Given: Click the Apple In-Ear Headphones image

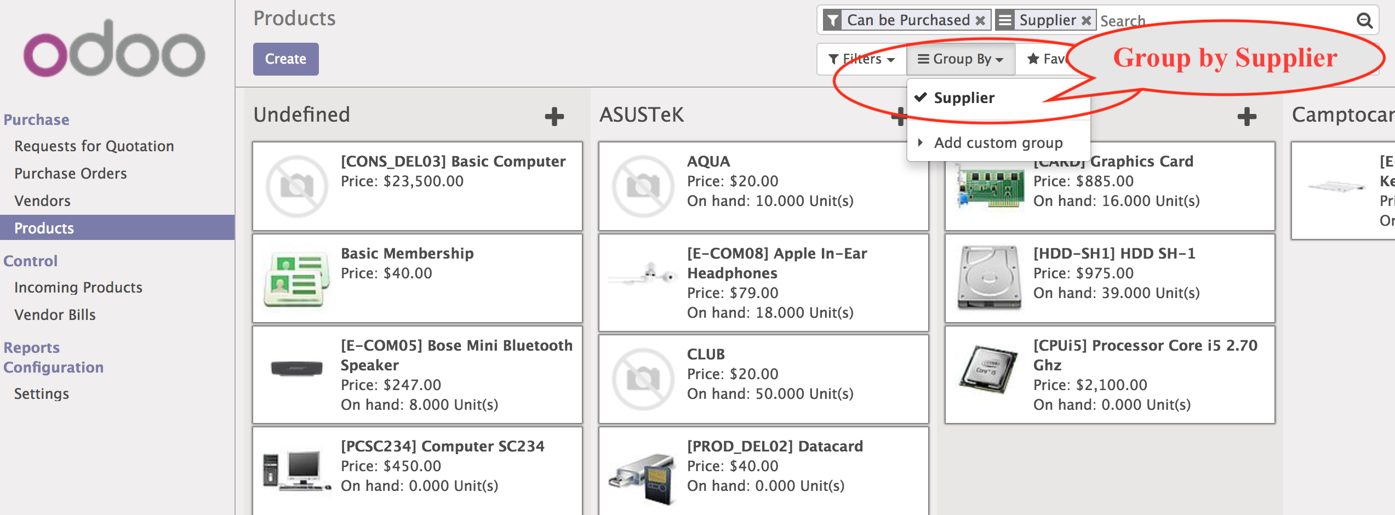Looking at the screenshot, I should (643, 274).
